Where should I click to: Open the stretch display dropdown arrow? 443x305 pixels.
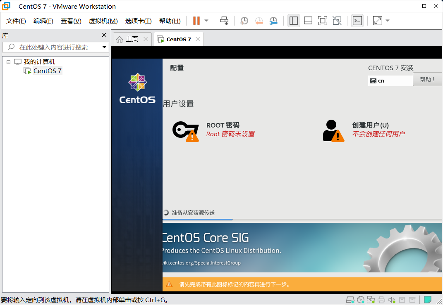388,21
